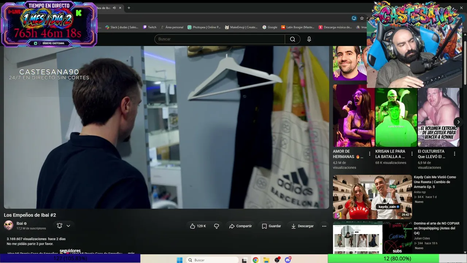Open the Google bookmark
467x263 pixels.
tap(270, 27)
